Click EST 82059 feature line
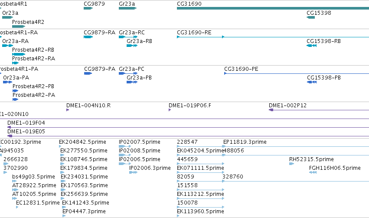The height and width of the screenshot is (218, 369). point(200,181)
